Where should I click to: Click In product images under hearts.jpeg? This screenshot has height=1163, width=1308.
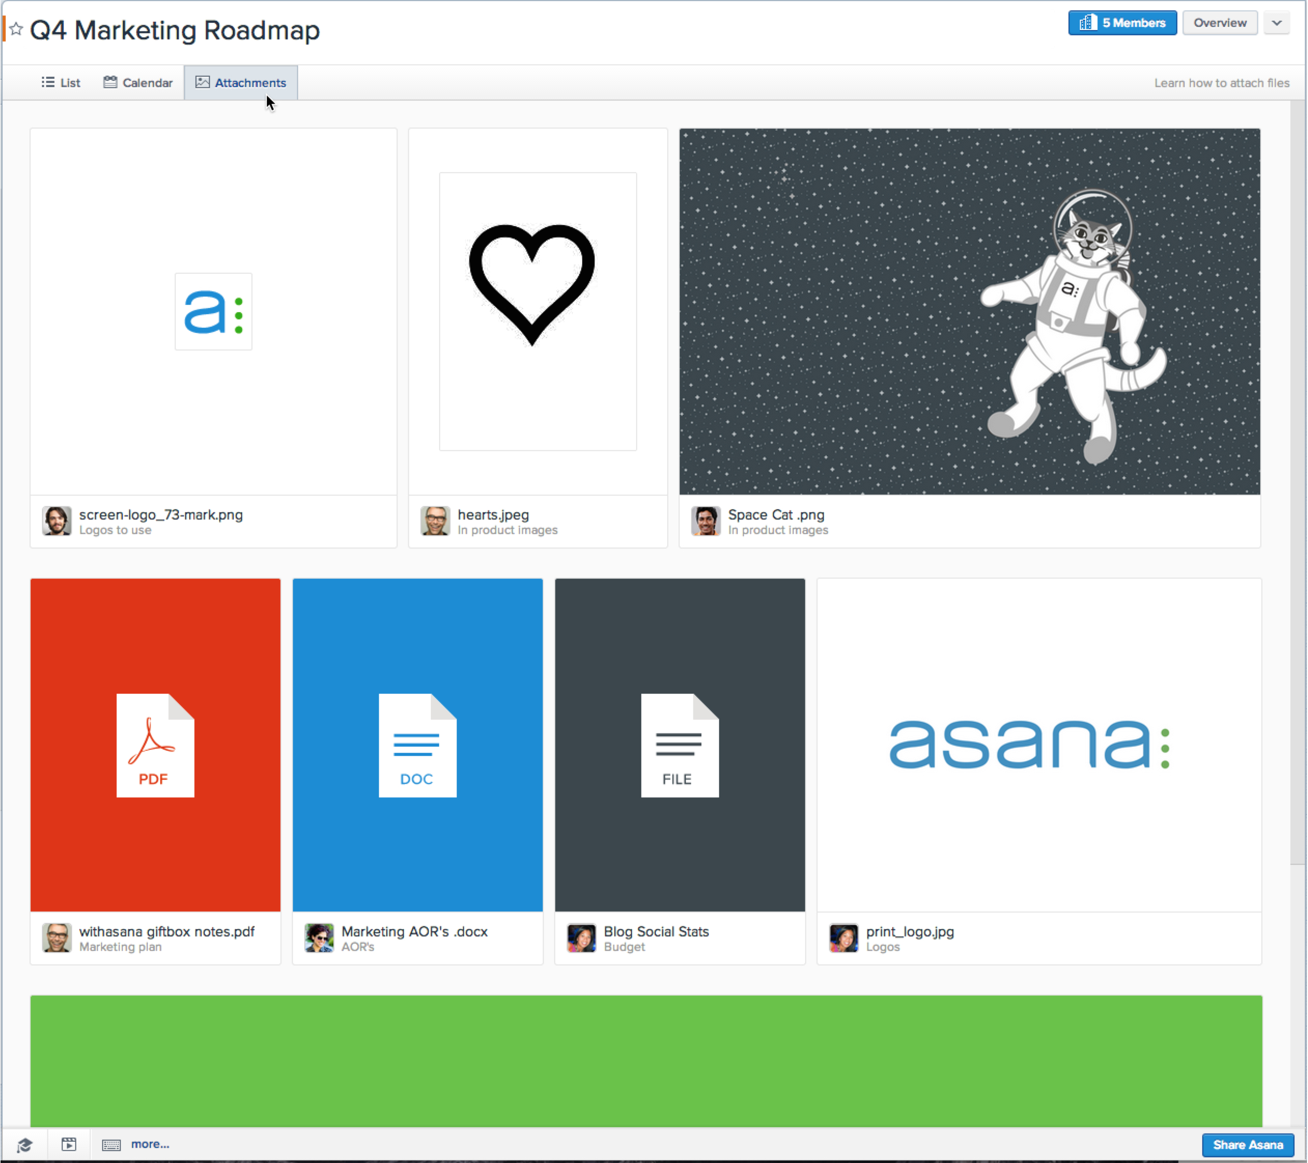click(508, 530)
